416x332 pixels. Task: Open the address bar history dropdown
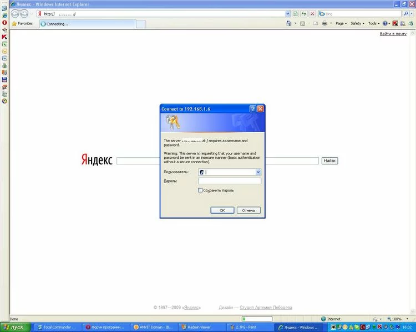coord(287,13)
